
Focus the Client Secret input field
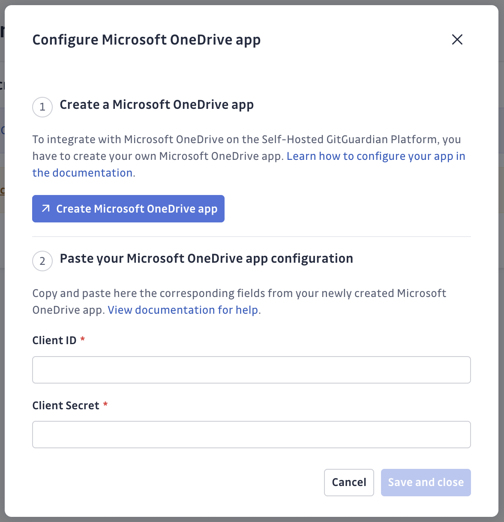click(x=251, y=435)
